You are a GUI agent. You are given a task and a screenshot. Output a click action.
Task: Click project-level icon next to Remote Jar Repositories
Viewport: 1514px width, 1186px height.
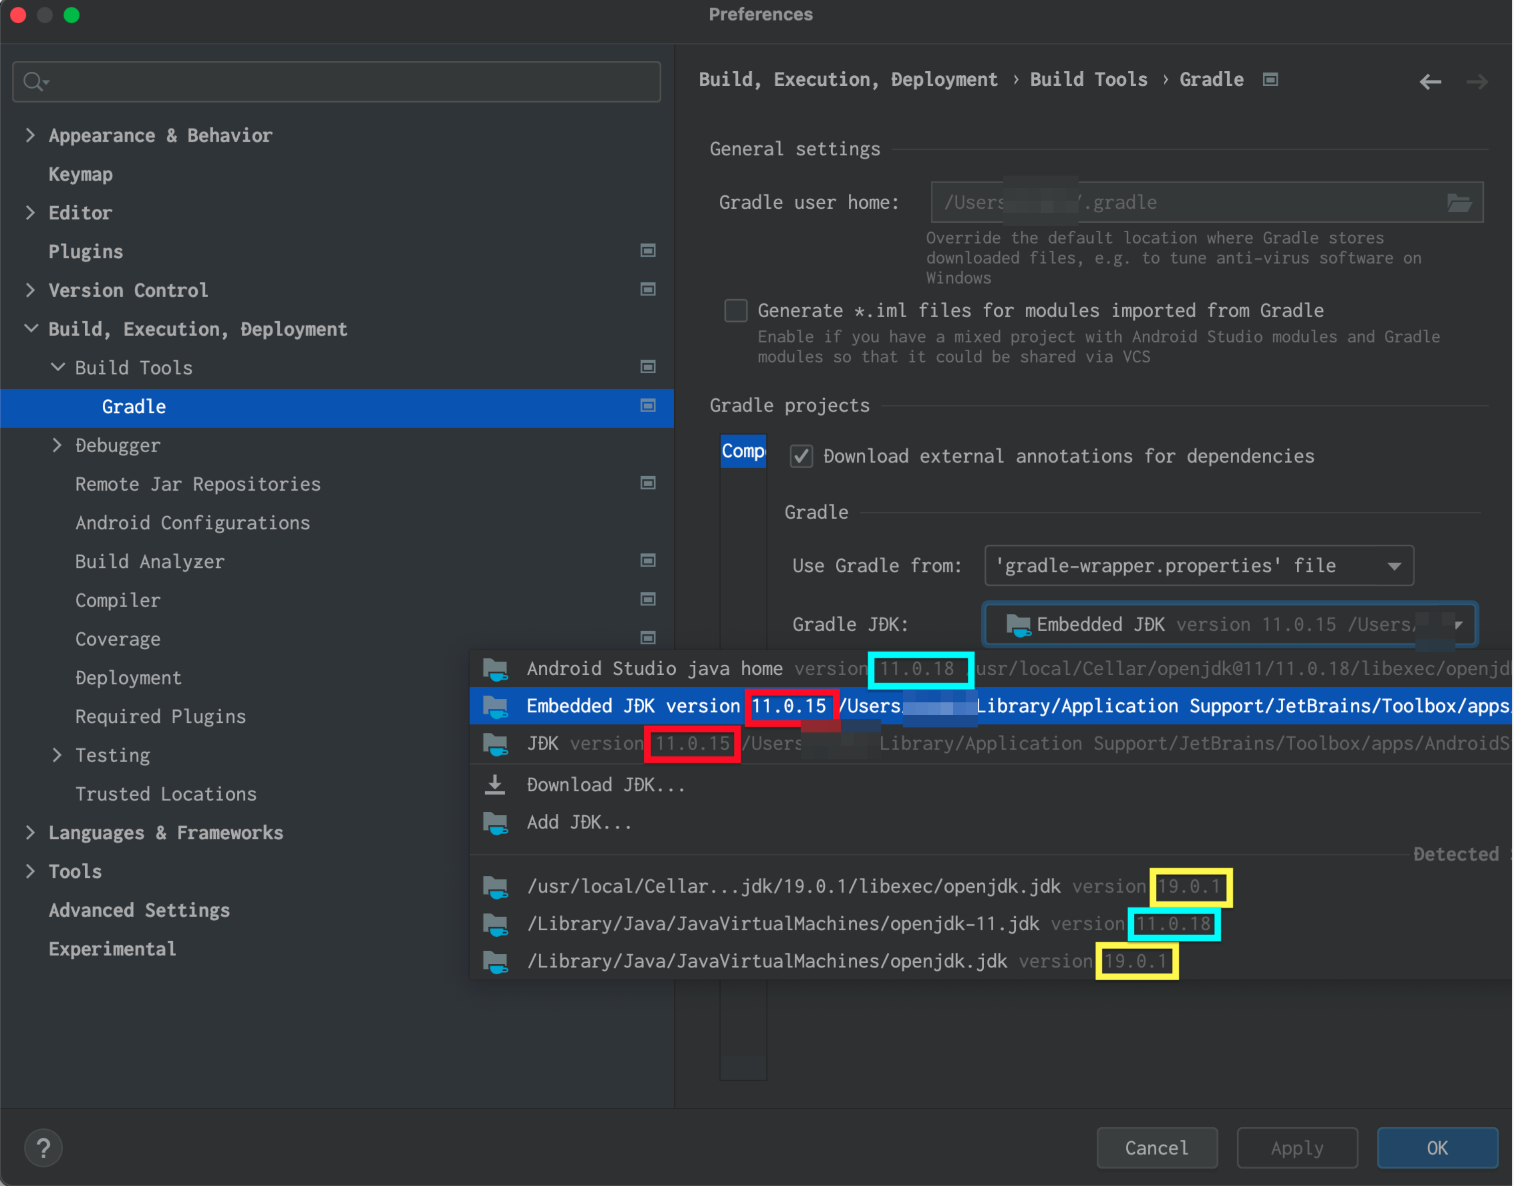[648, 483]
